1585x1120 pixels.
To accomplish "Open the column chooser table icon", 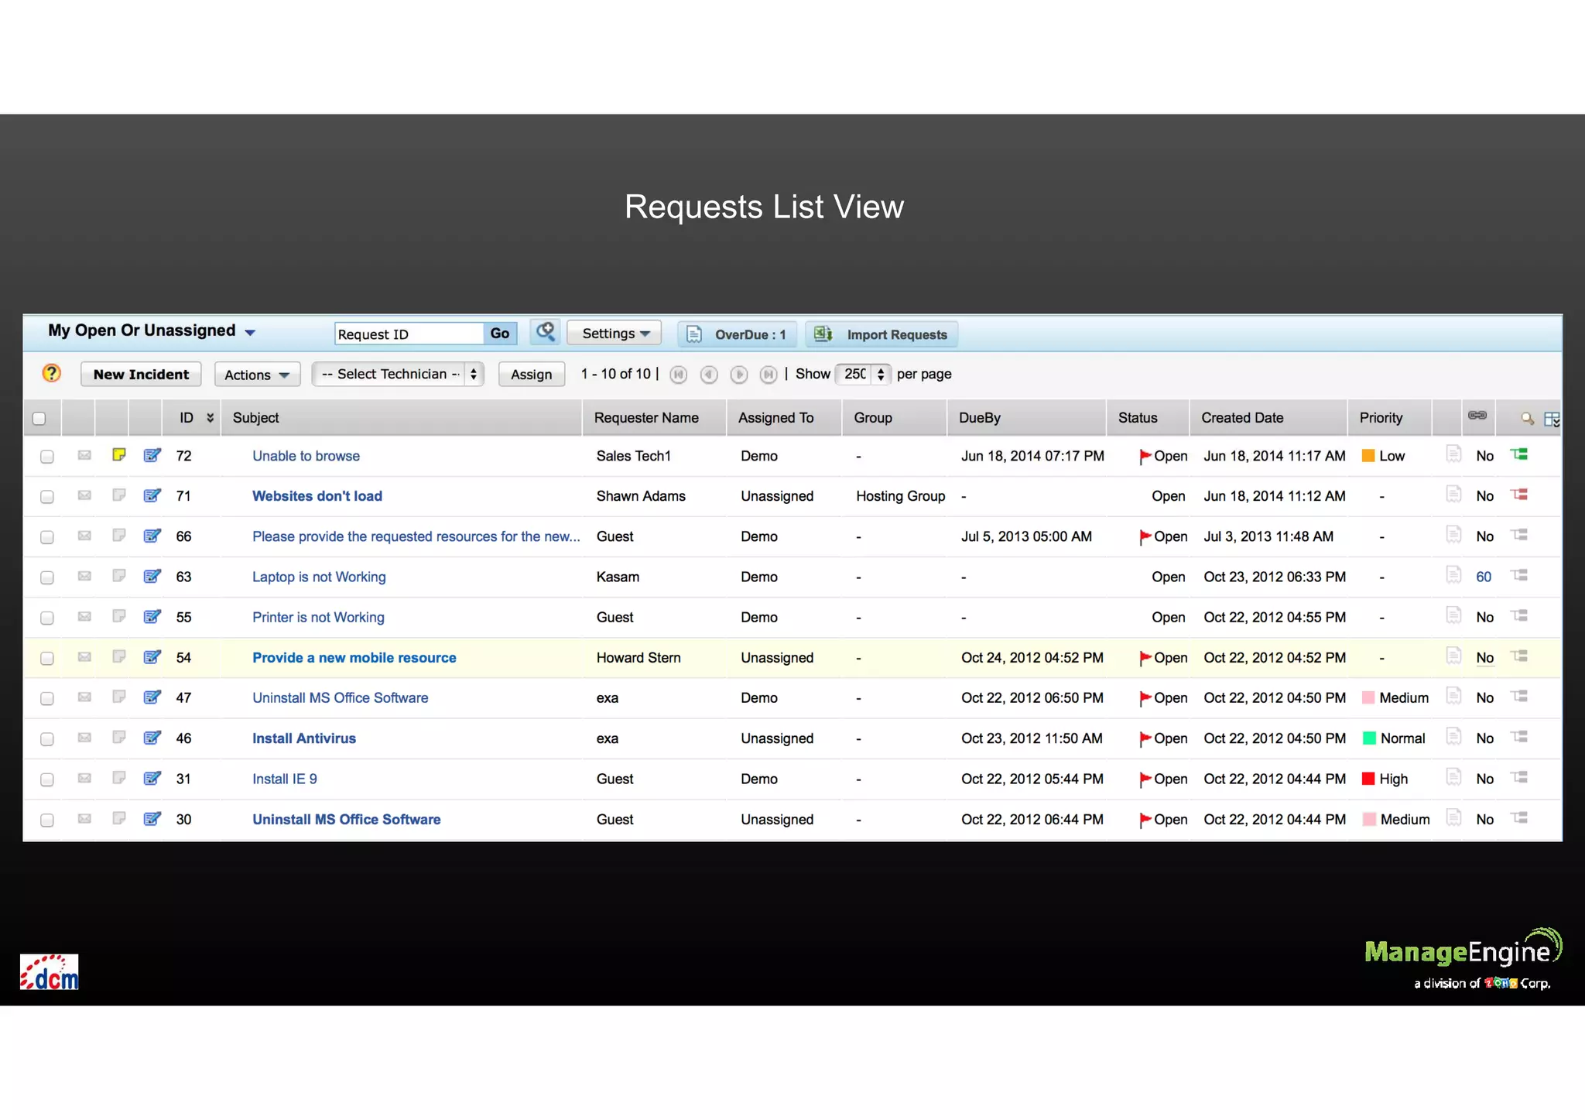I will pos(1552,419).
